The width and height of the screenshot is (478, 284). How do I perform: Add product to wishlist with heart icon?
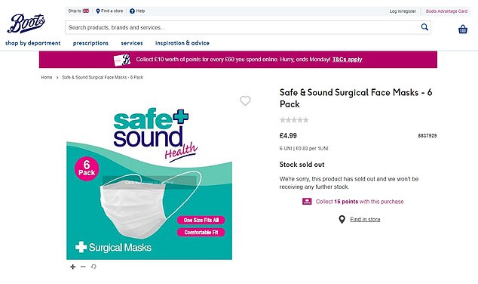[245, 100]
